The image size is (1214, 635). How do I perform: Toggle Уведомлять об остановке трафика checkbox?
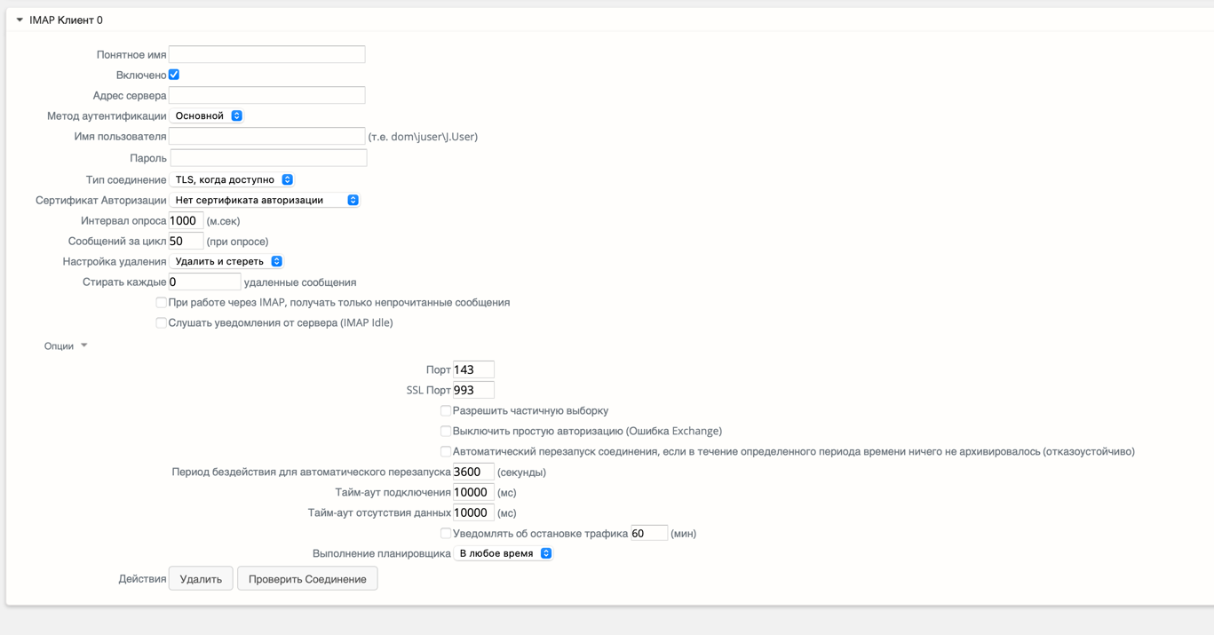[446, 534]
